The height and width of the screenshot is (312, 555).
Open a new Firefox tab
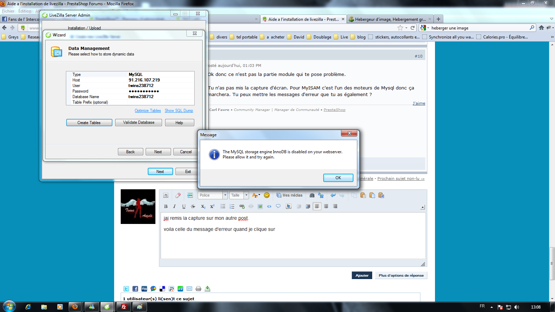pos(438,19)
